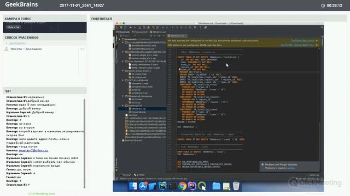Collapse the докладчики participants group
Image resolution: width=350 pixels, height=196 pixels.
7,44
